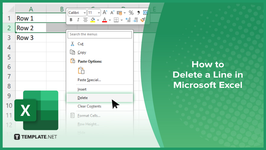This screenshot has height=150, width=266.
Task: Select Clear Contents in context menu
Action: [100, 106]
